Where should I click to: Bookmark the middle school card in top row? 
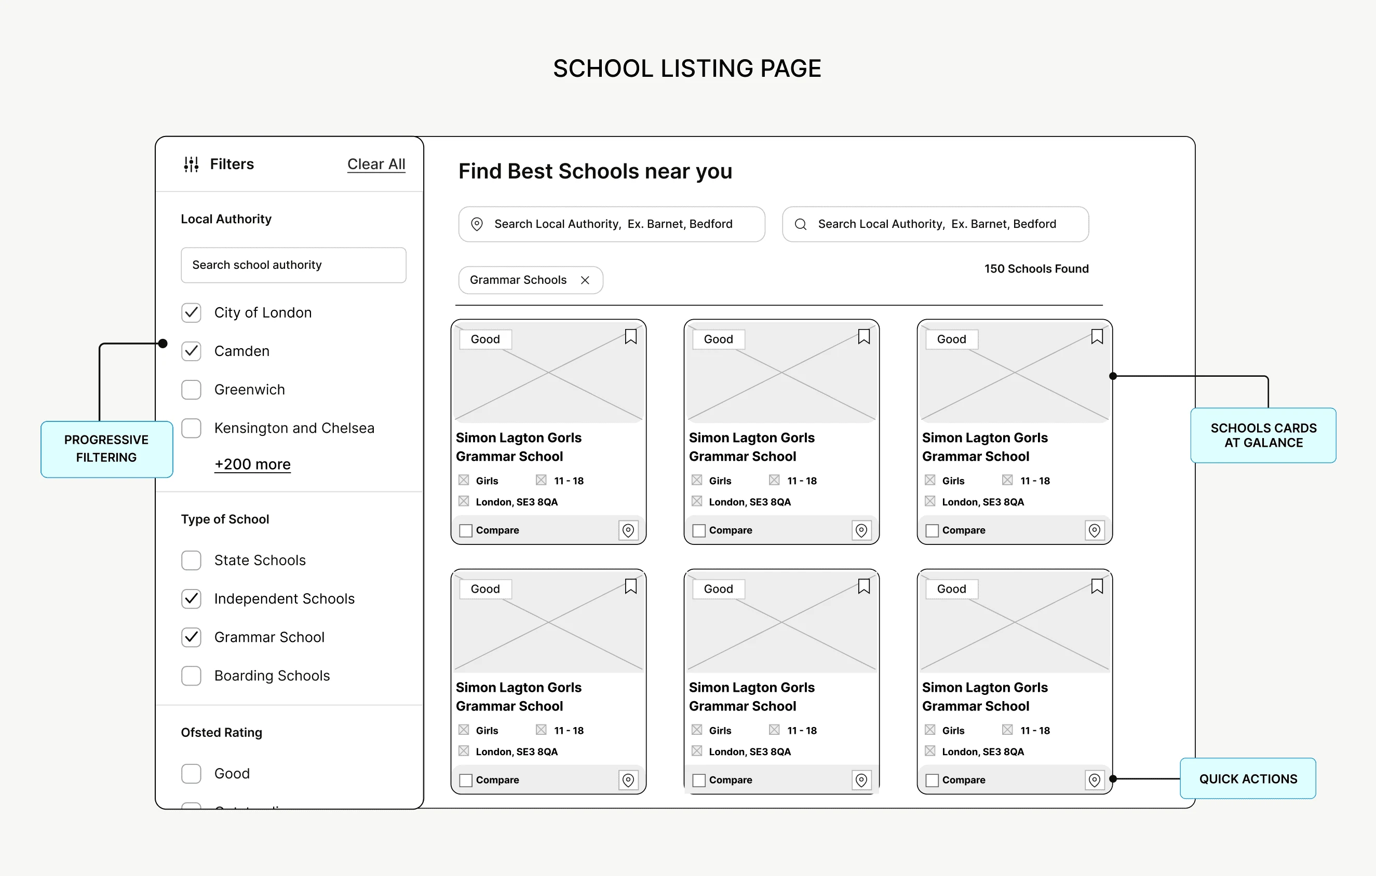pos(864,337)
